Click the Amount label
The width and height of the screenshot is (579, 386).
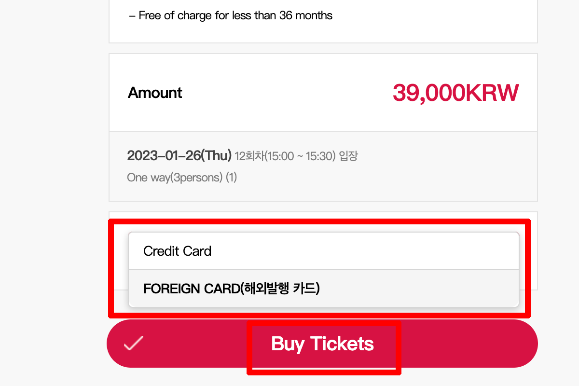coord(155,93)
